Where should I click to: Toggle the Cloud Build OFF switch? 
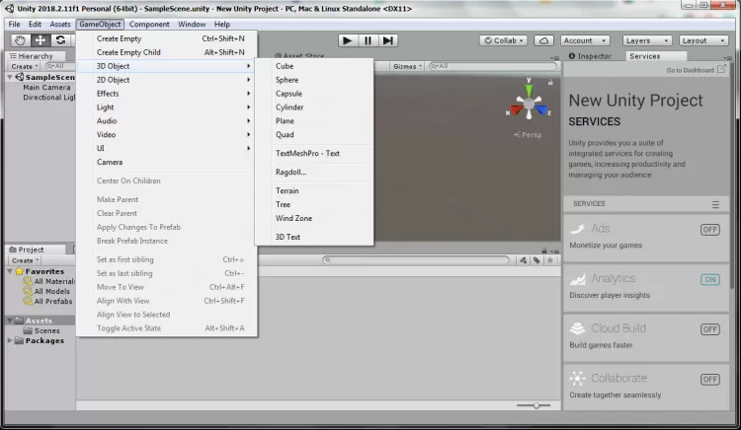(709, 329)
